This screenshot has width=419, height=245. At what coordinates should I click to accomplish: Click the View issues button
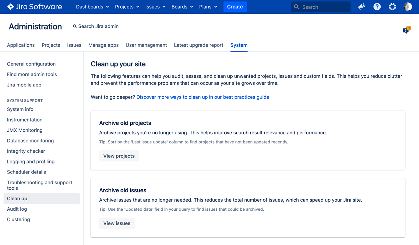coord(117,223)
